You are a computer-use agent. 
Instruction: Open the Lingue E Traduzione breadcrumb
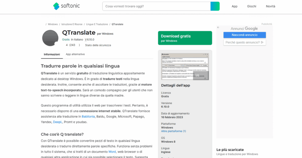(97, 24)
